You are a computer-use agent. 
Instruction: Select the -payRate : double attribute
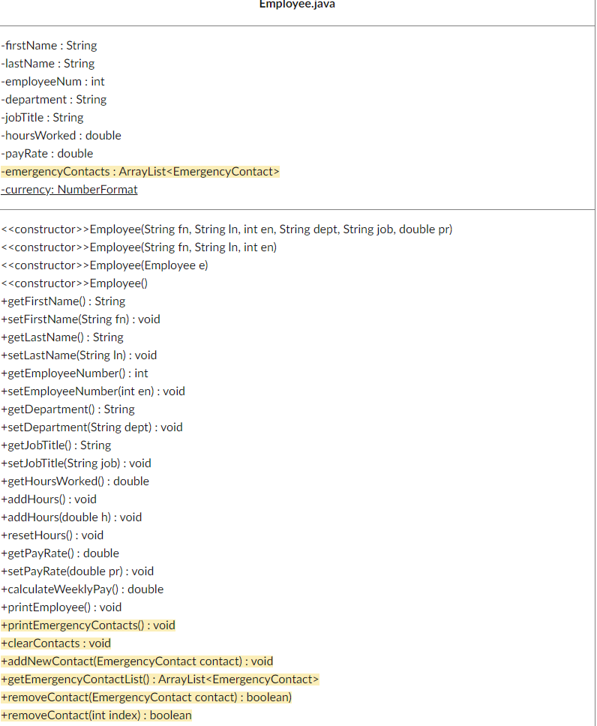click(47, 154)
